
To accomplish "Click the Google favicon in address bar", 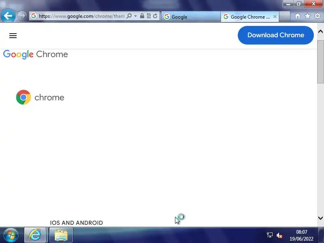I will [x=34, y=16].
